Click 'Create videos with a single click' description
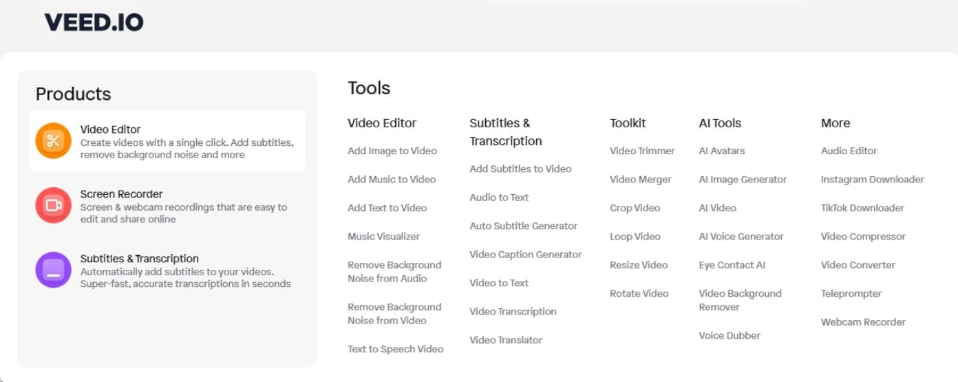 pos(187,149)
